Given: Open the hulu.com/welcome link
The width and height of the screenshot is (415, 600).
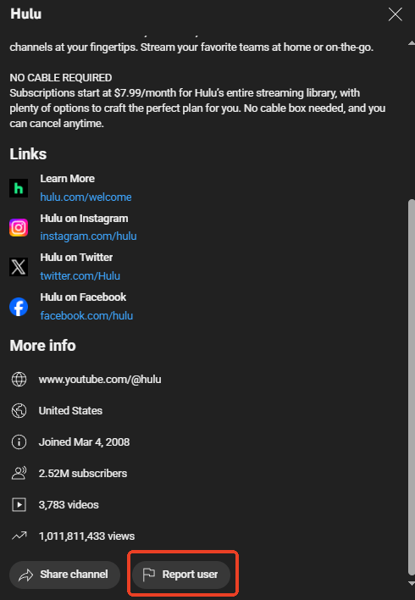Looking at the screenshot, I should pyautogui.click(x=86, y=197).
